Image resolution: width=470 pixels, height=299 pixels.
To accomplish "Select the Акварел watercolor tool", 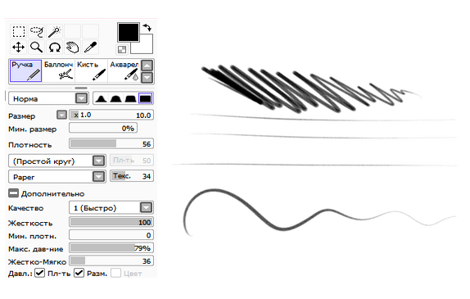I will point(124,71).
